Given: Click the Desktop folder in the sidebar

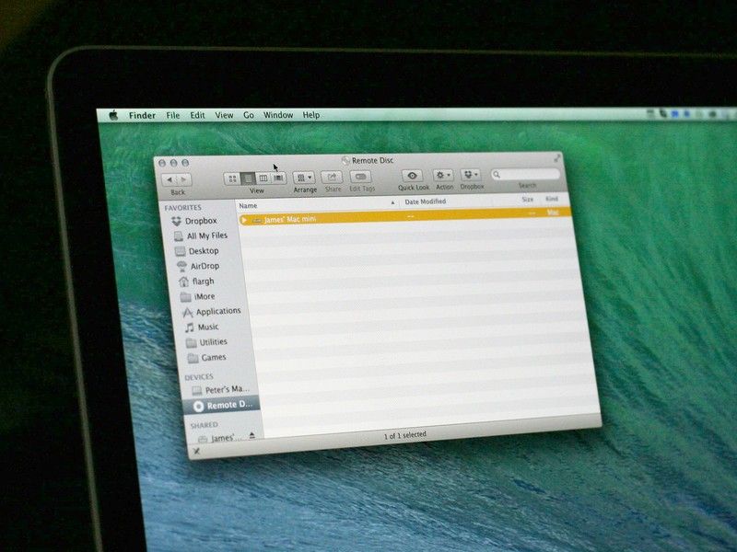Looking at the screenshot, I should [x=203, y=250].
